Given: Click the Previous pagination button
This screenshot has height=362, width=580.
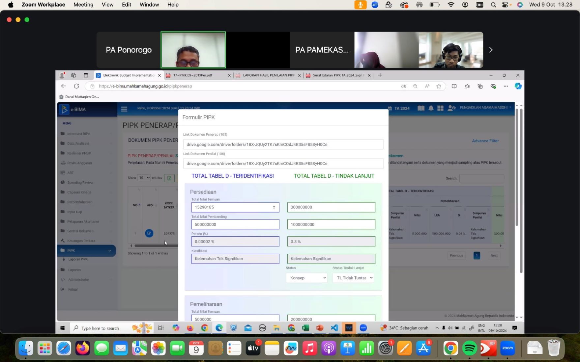Looking at the screenshot, I should 456,255.
